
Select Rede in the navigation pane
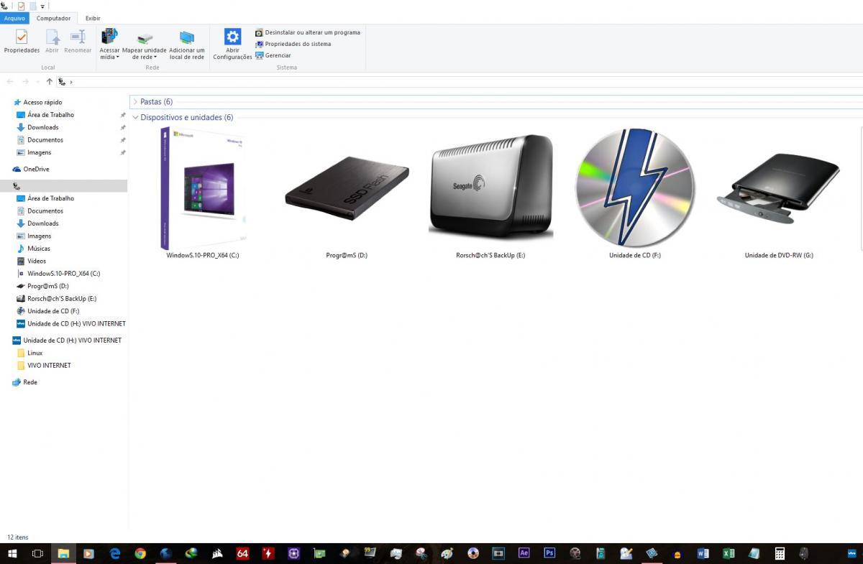[x=30, y=382]
